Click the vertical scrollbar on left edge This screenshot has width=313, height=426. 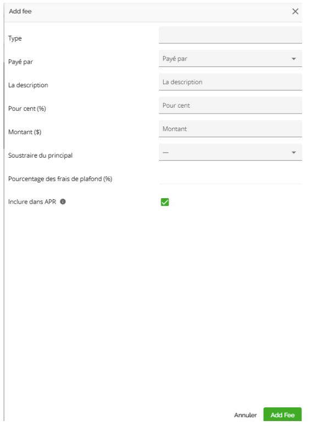pyautogui.click(x=4, y=106)
